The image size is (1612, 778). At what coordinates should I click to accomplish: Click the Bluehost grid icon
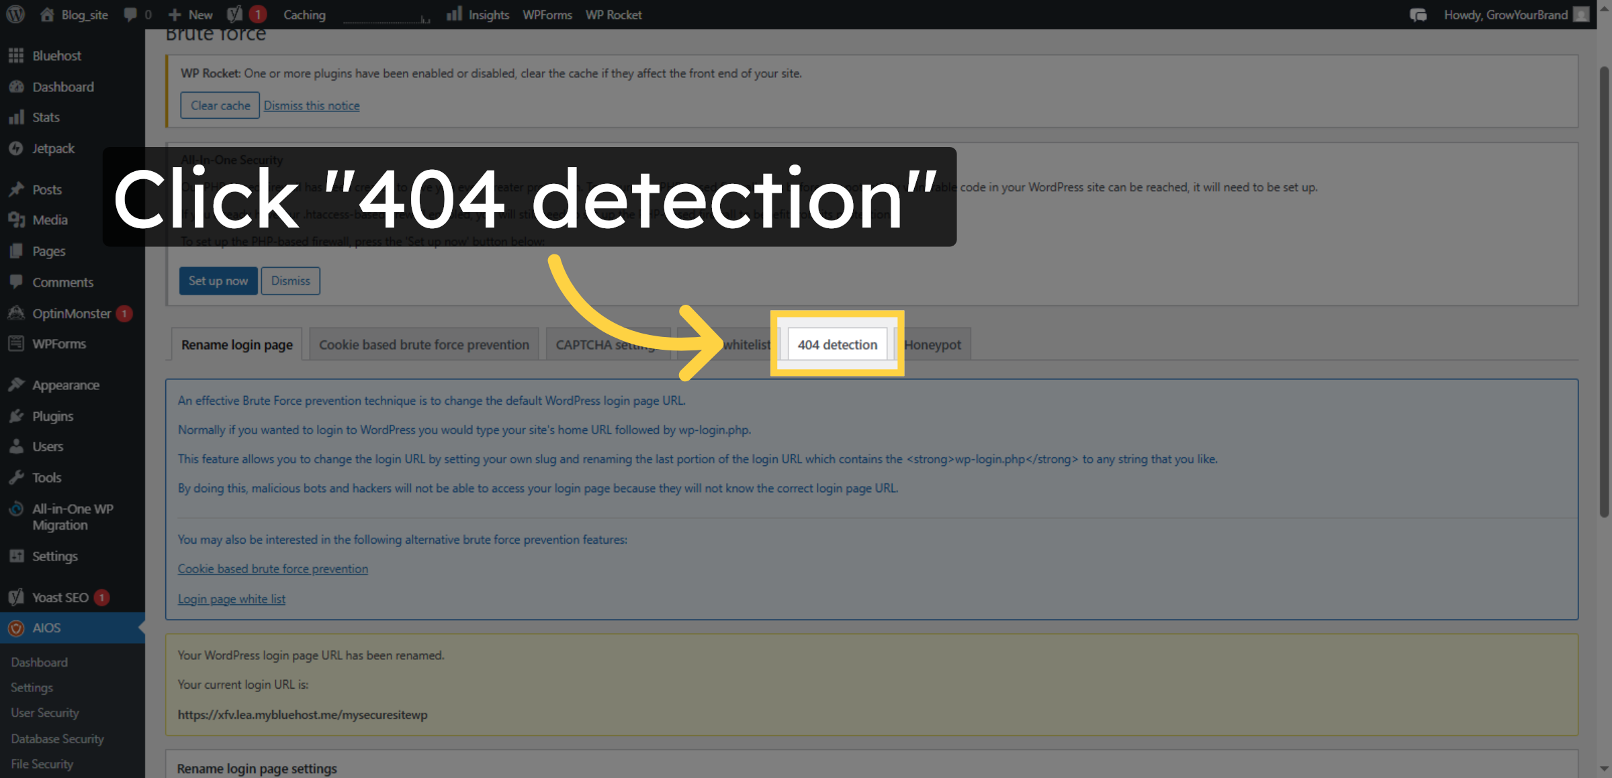(x=17, y=55)
